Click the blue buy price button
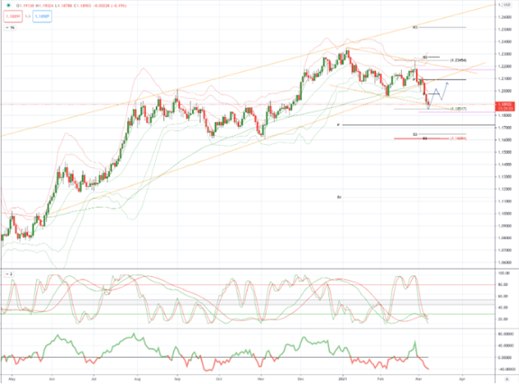 tap(42, 16)
